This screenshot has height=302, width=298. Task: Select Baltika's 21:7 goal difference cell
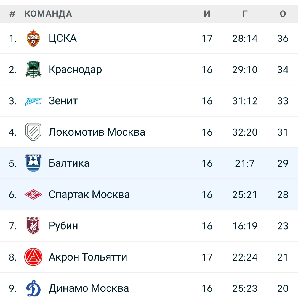pos(245,163)
